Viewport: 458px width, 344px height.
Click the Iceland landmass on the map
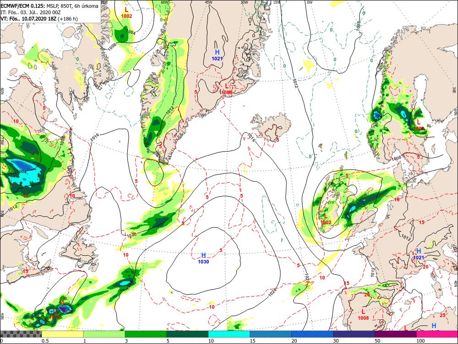[x=272, y=126]
